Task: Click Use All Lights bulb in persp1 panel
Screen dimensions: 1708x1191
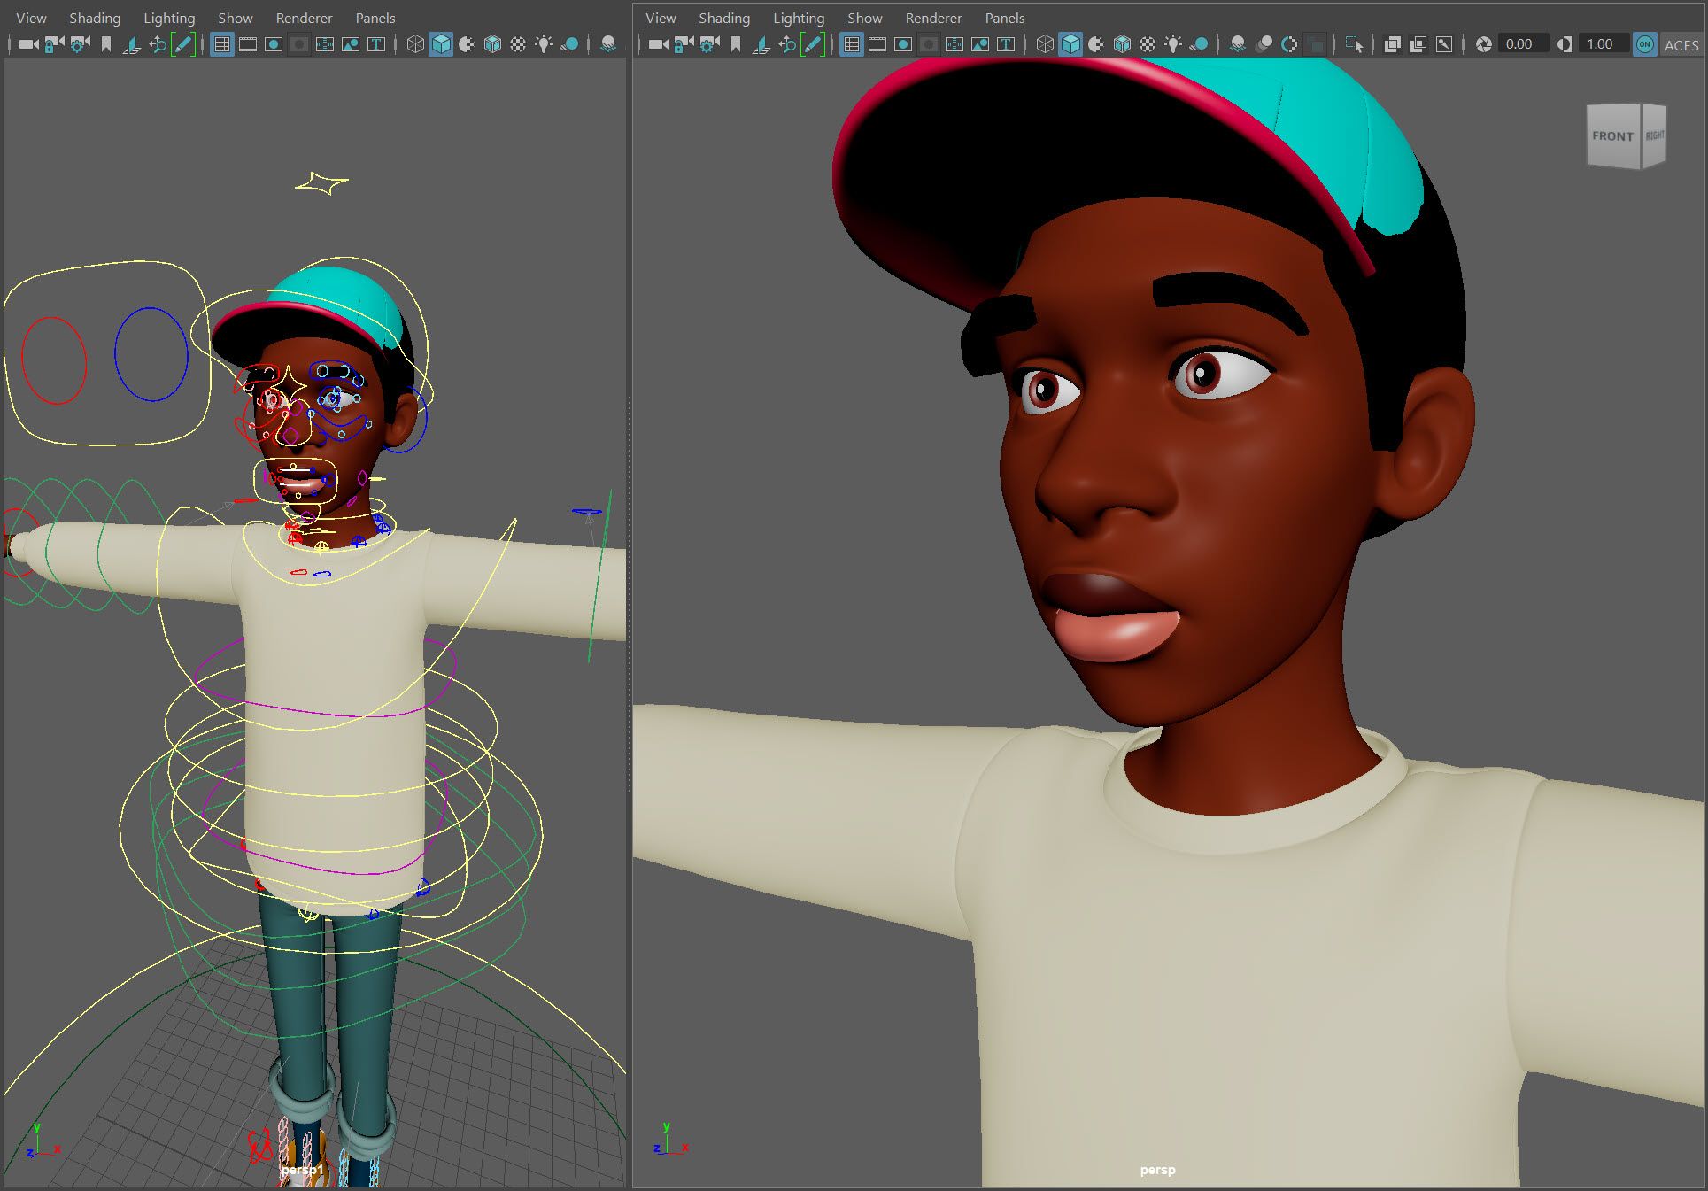Action: click(x=544, y=44)
